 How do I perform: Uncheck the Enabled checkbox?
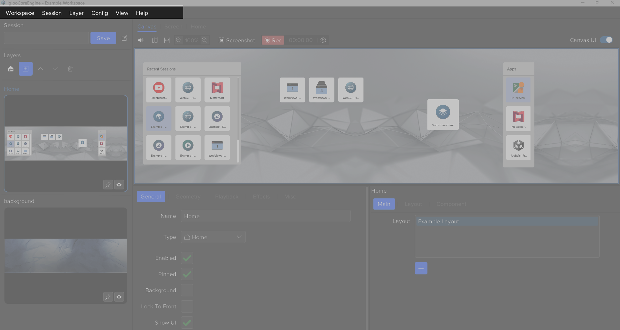pyautogui.click(x=187, y=258)
